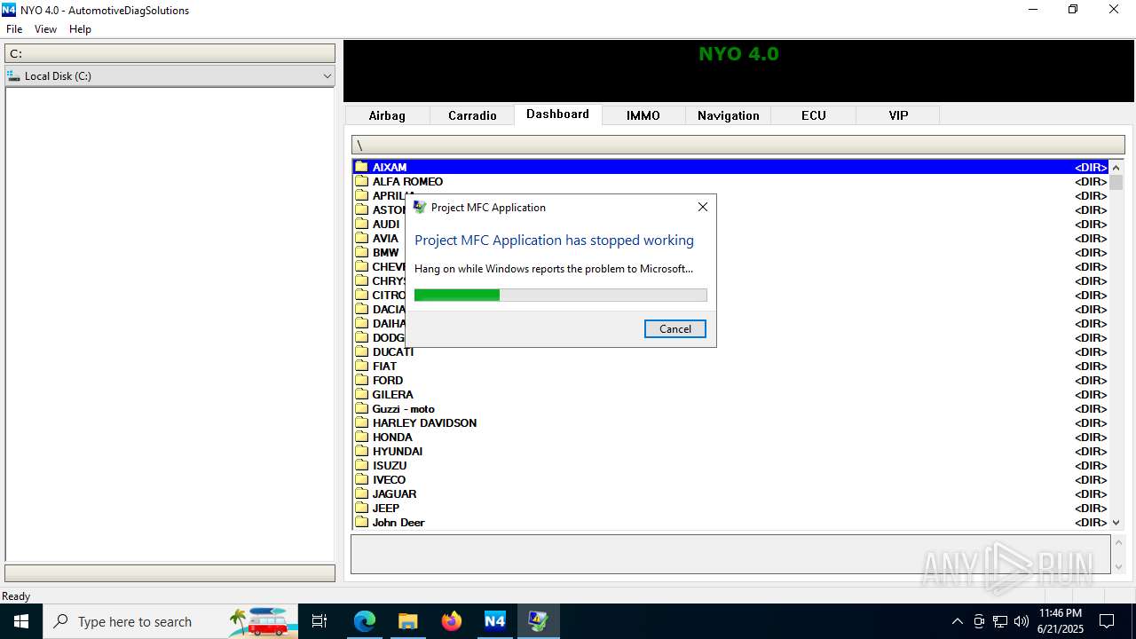The height and width of the screenshot is (639, 1136).
Task: Open the ISUZU folder icon
Action: (361, 465)
